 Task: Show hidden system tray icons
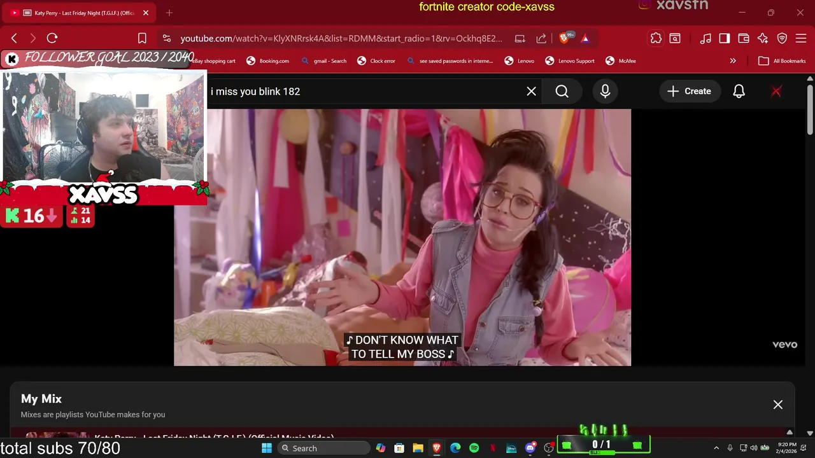click(x=716, y=448)
